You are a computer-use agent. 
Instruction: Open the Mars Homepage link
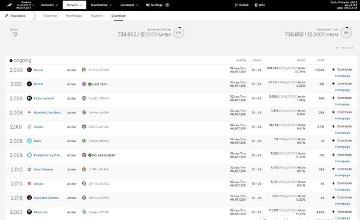point(343,147)
